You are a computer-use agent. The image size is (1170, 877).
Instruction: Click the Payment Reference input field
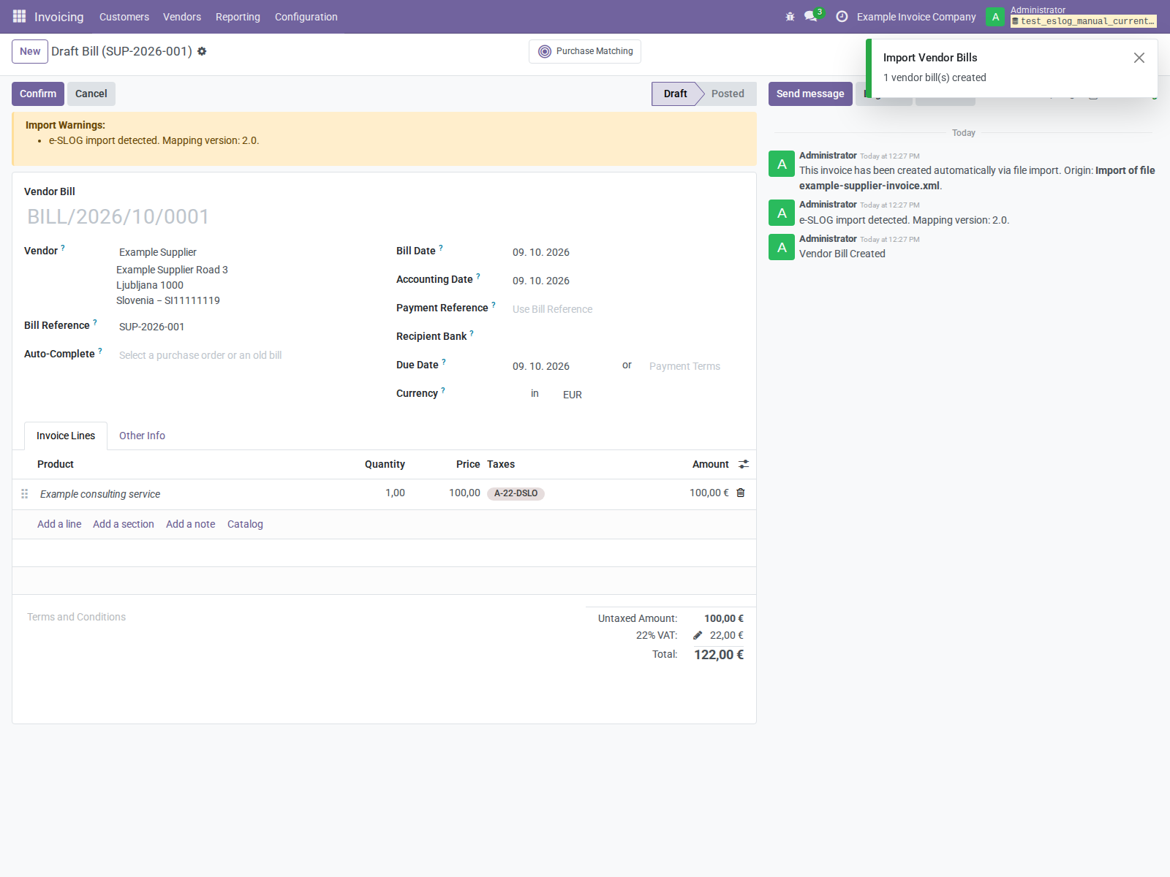pos(625,309)
